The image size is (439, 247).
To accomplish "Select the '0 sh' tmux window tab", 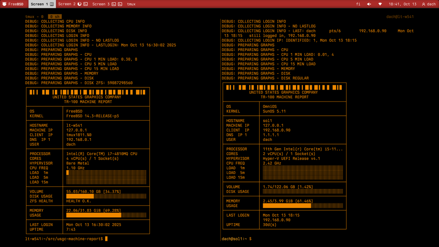I will pyautogui.click(x=55, y=17).
